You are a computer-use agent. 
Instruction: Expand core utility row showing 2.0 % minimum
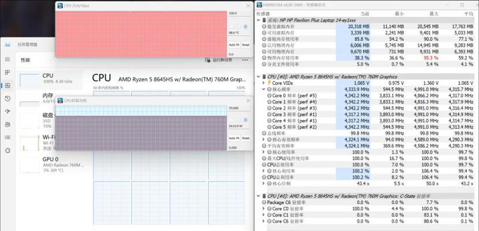tap(263, 171)
